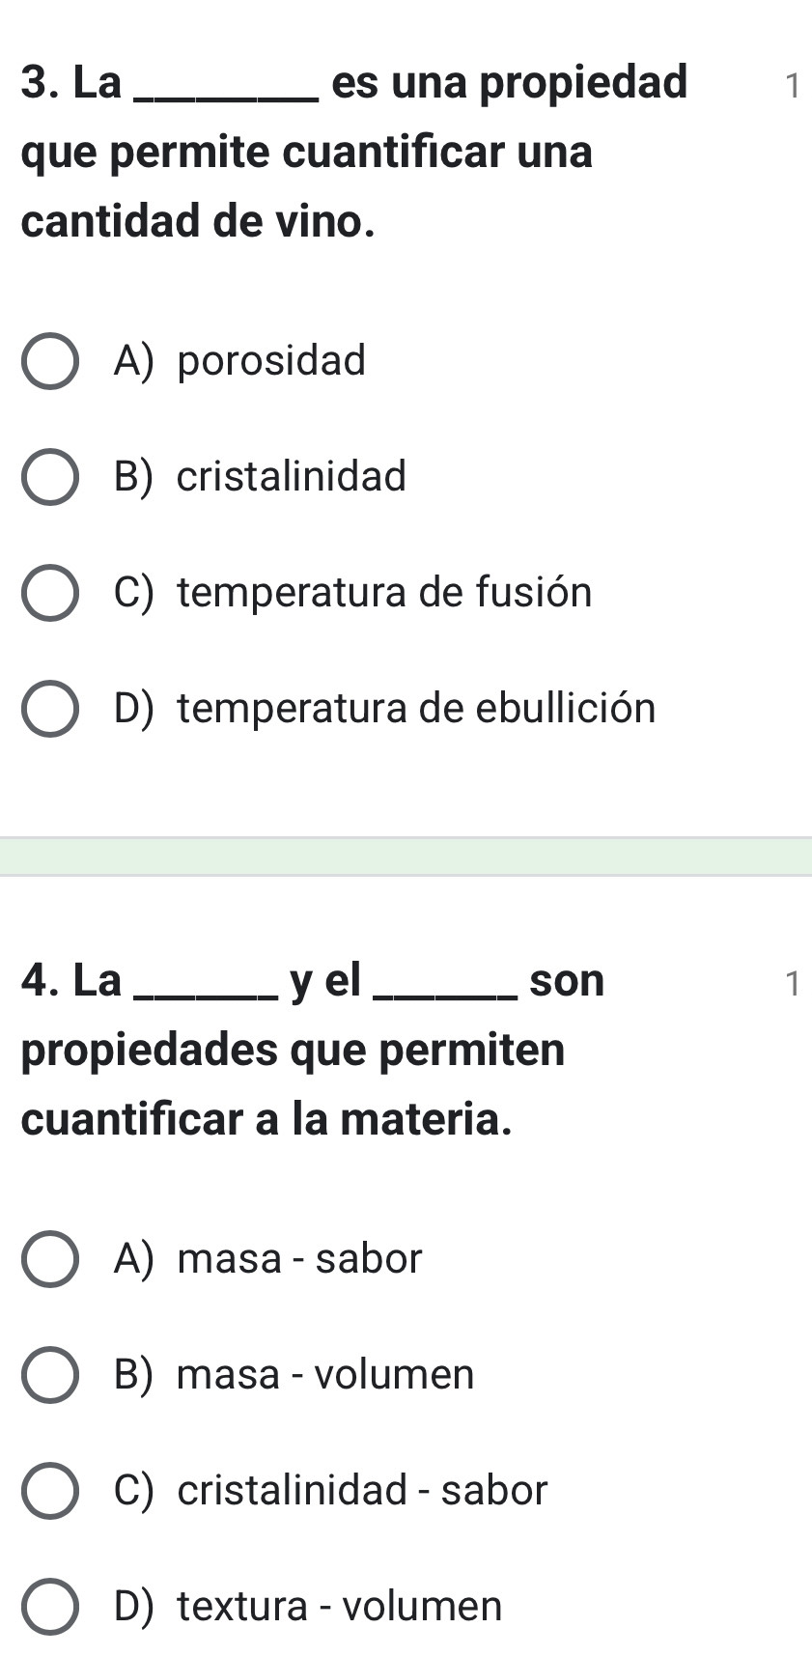Click the point value beside question 3

coord(792,86)
